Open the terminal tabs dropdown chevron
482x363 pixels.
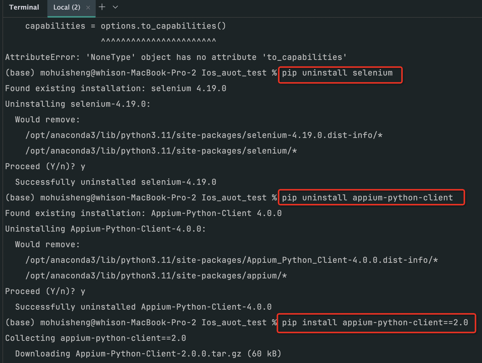(x=115, y=7)
